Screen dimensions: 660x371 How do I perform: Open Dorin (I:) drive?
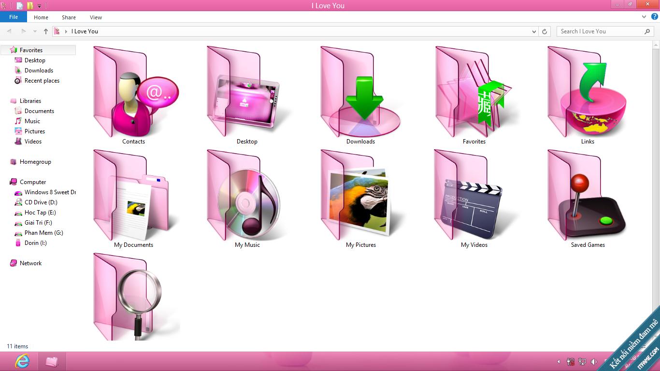(35, 243)
